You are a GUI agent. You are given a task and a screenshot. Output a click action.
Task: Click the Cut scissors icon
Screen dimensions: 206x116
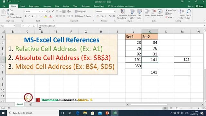point(8,10)
